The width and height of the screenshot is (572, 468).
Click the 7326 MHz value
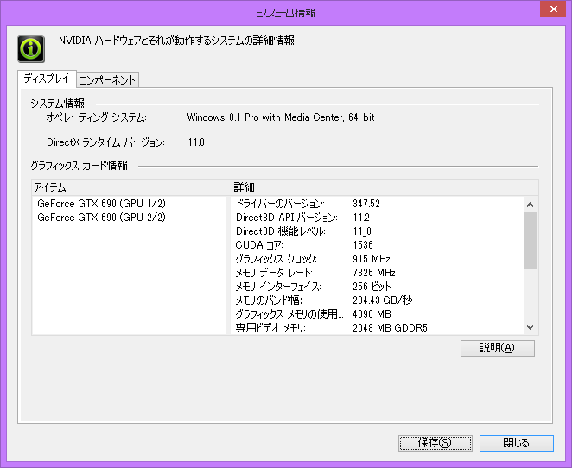[374, 273]
